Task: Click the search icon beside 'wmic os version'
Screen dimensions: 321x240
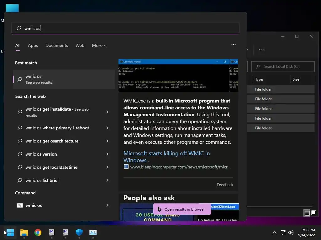Action: coord(20,154)
